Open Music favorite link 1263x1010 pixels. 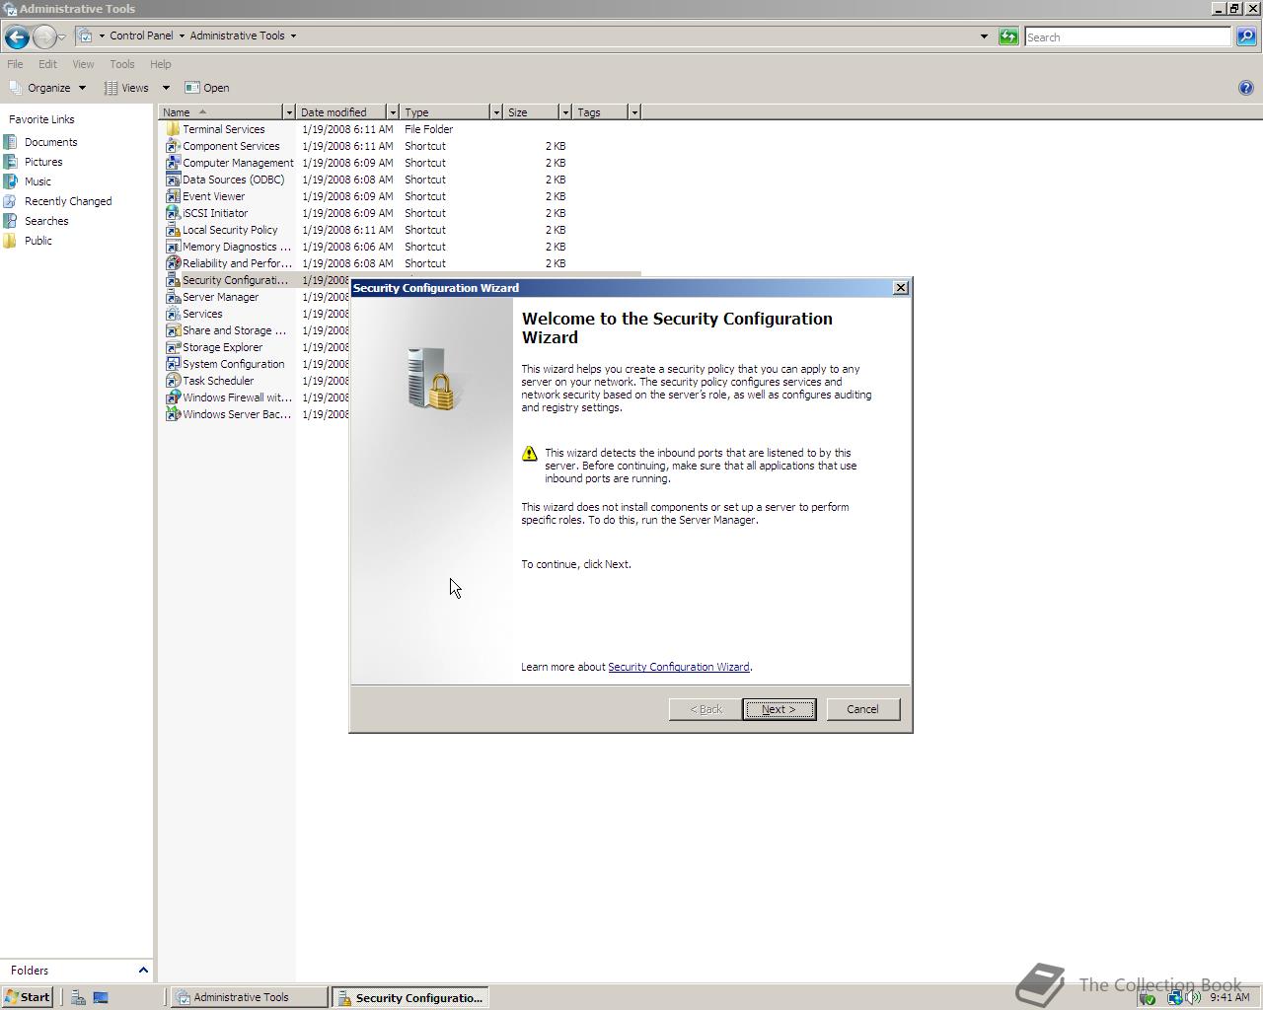tap(37, 181)
